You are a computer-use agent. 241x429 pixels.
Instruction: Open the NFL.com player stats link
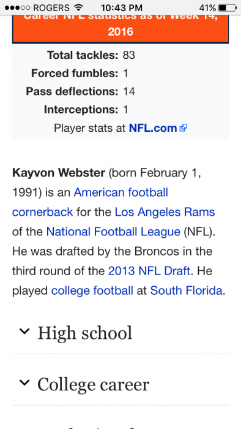153,127
